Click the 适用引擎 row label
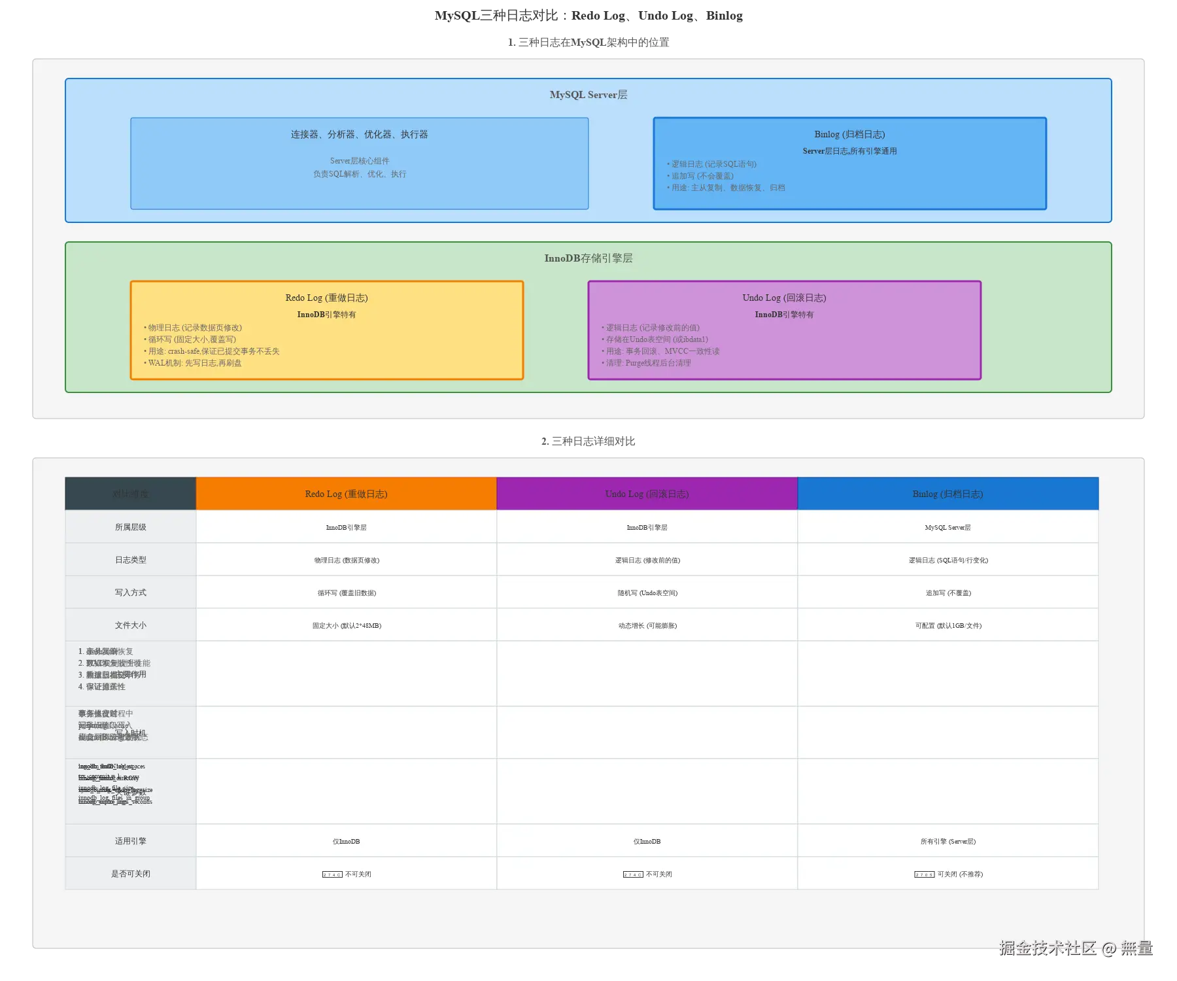Screen dimensions: 1177x981 [129, 841]
